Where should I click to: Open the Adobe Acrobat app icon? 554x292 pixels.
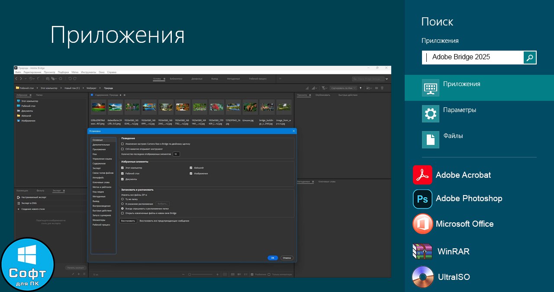pyautogui.click(x=422, y=175)
